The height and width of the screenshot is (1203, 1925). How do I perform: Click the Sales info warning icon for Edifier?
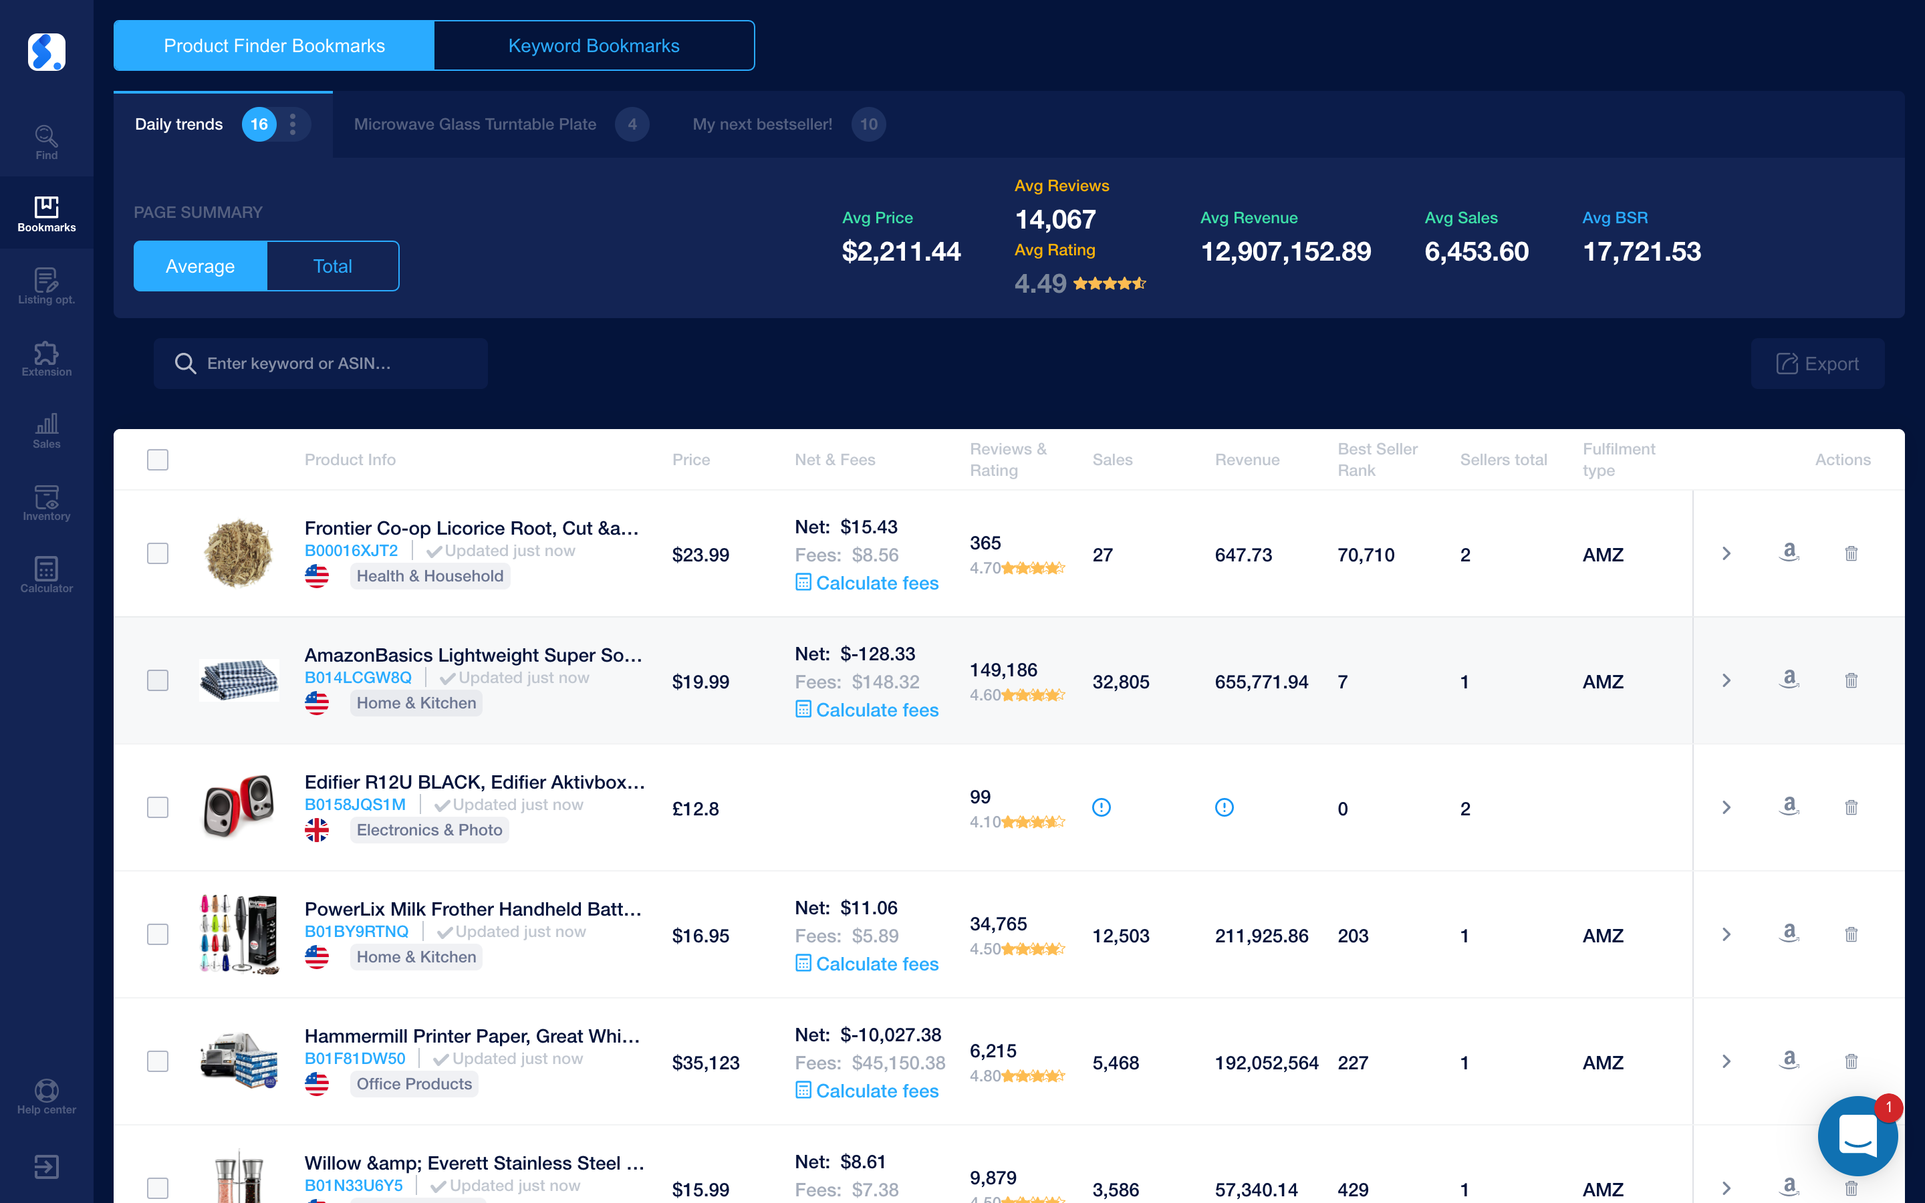[1101, 807]
